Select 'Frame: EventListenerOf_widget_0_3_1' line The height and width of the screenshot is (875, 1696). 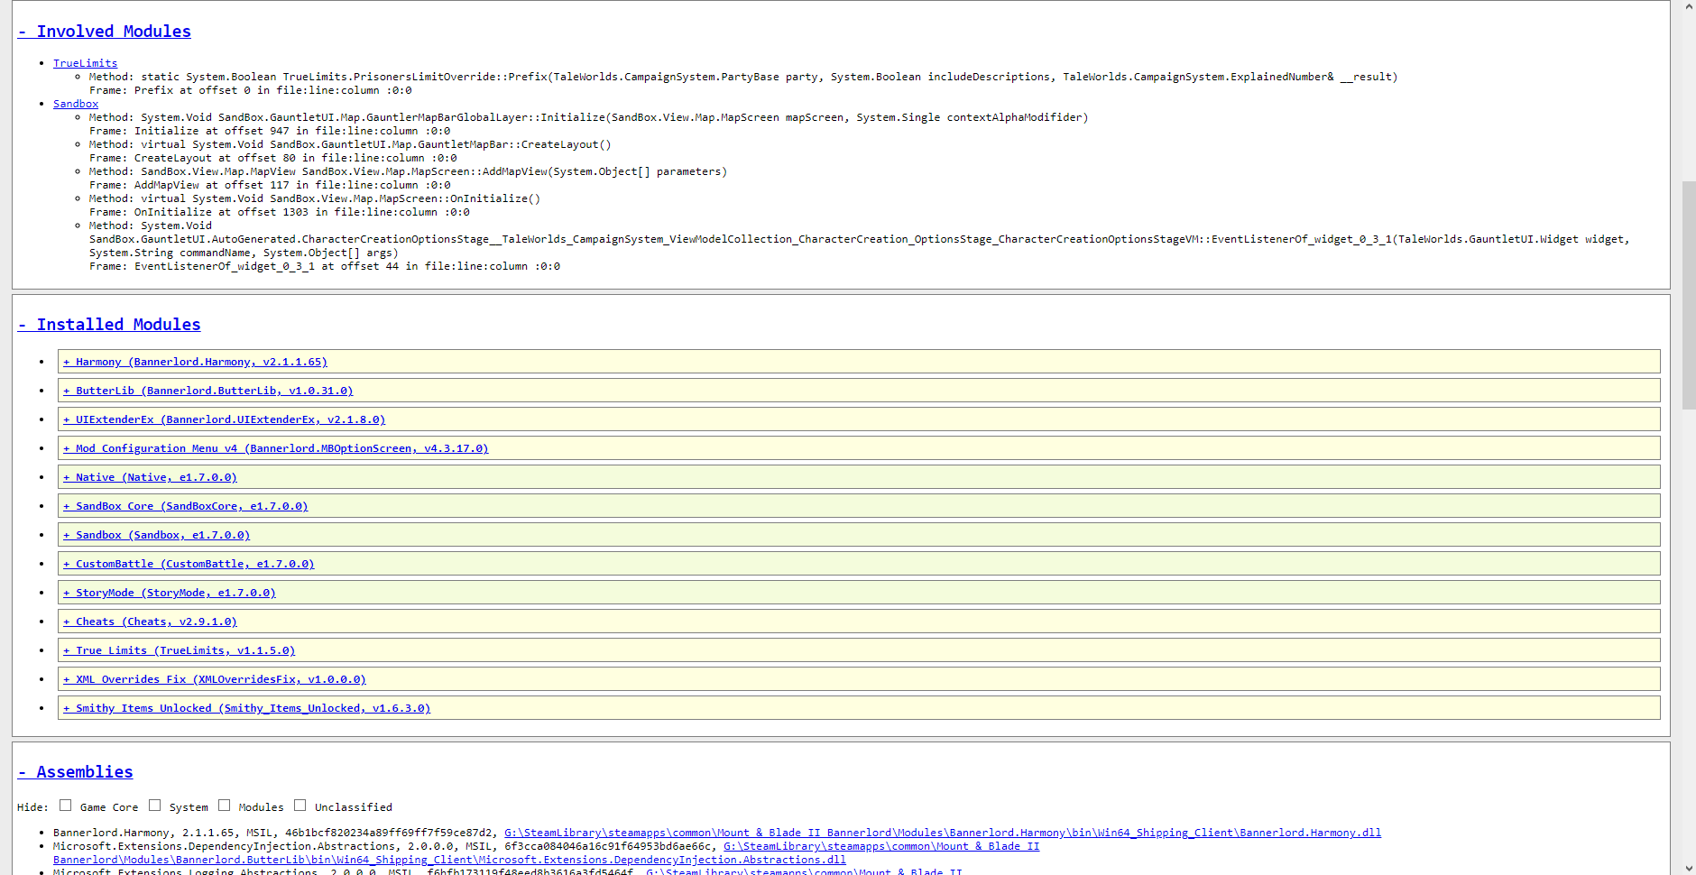coord(325,266)
